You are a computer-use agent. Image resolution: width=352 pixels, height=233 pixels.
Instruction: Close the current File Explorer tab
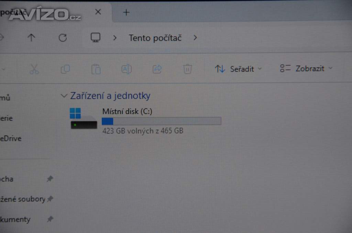pyautogui.click(x=98, y=12)
